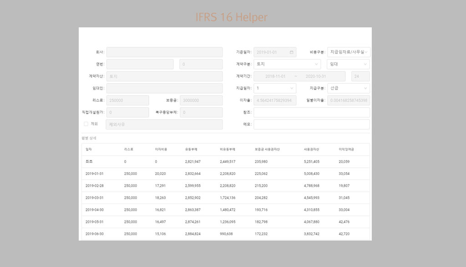Image resolution: width=466 pixels, height=267 pixels.
Task: Click the 리스료 input field
Action: pos(127,100)
